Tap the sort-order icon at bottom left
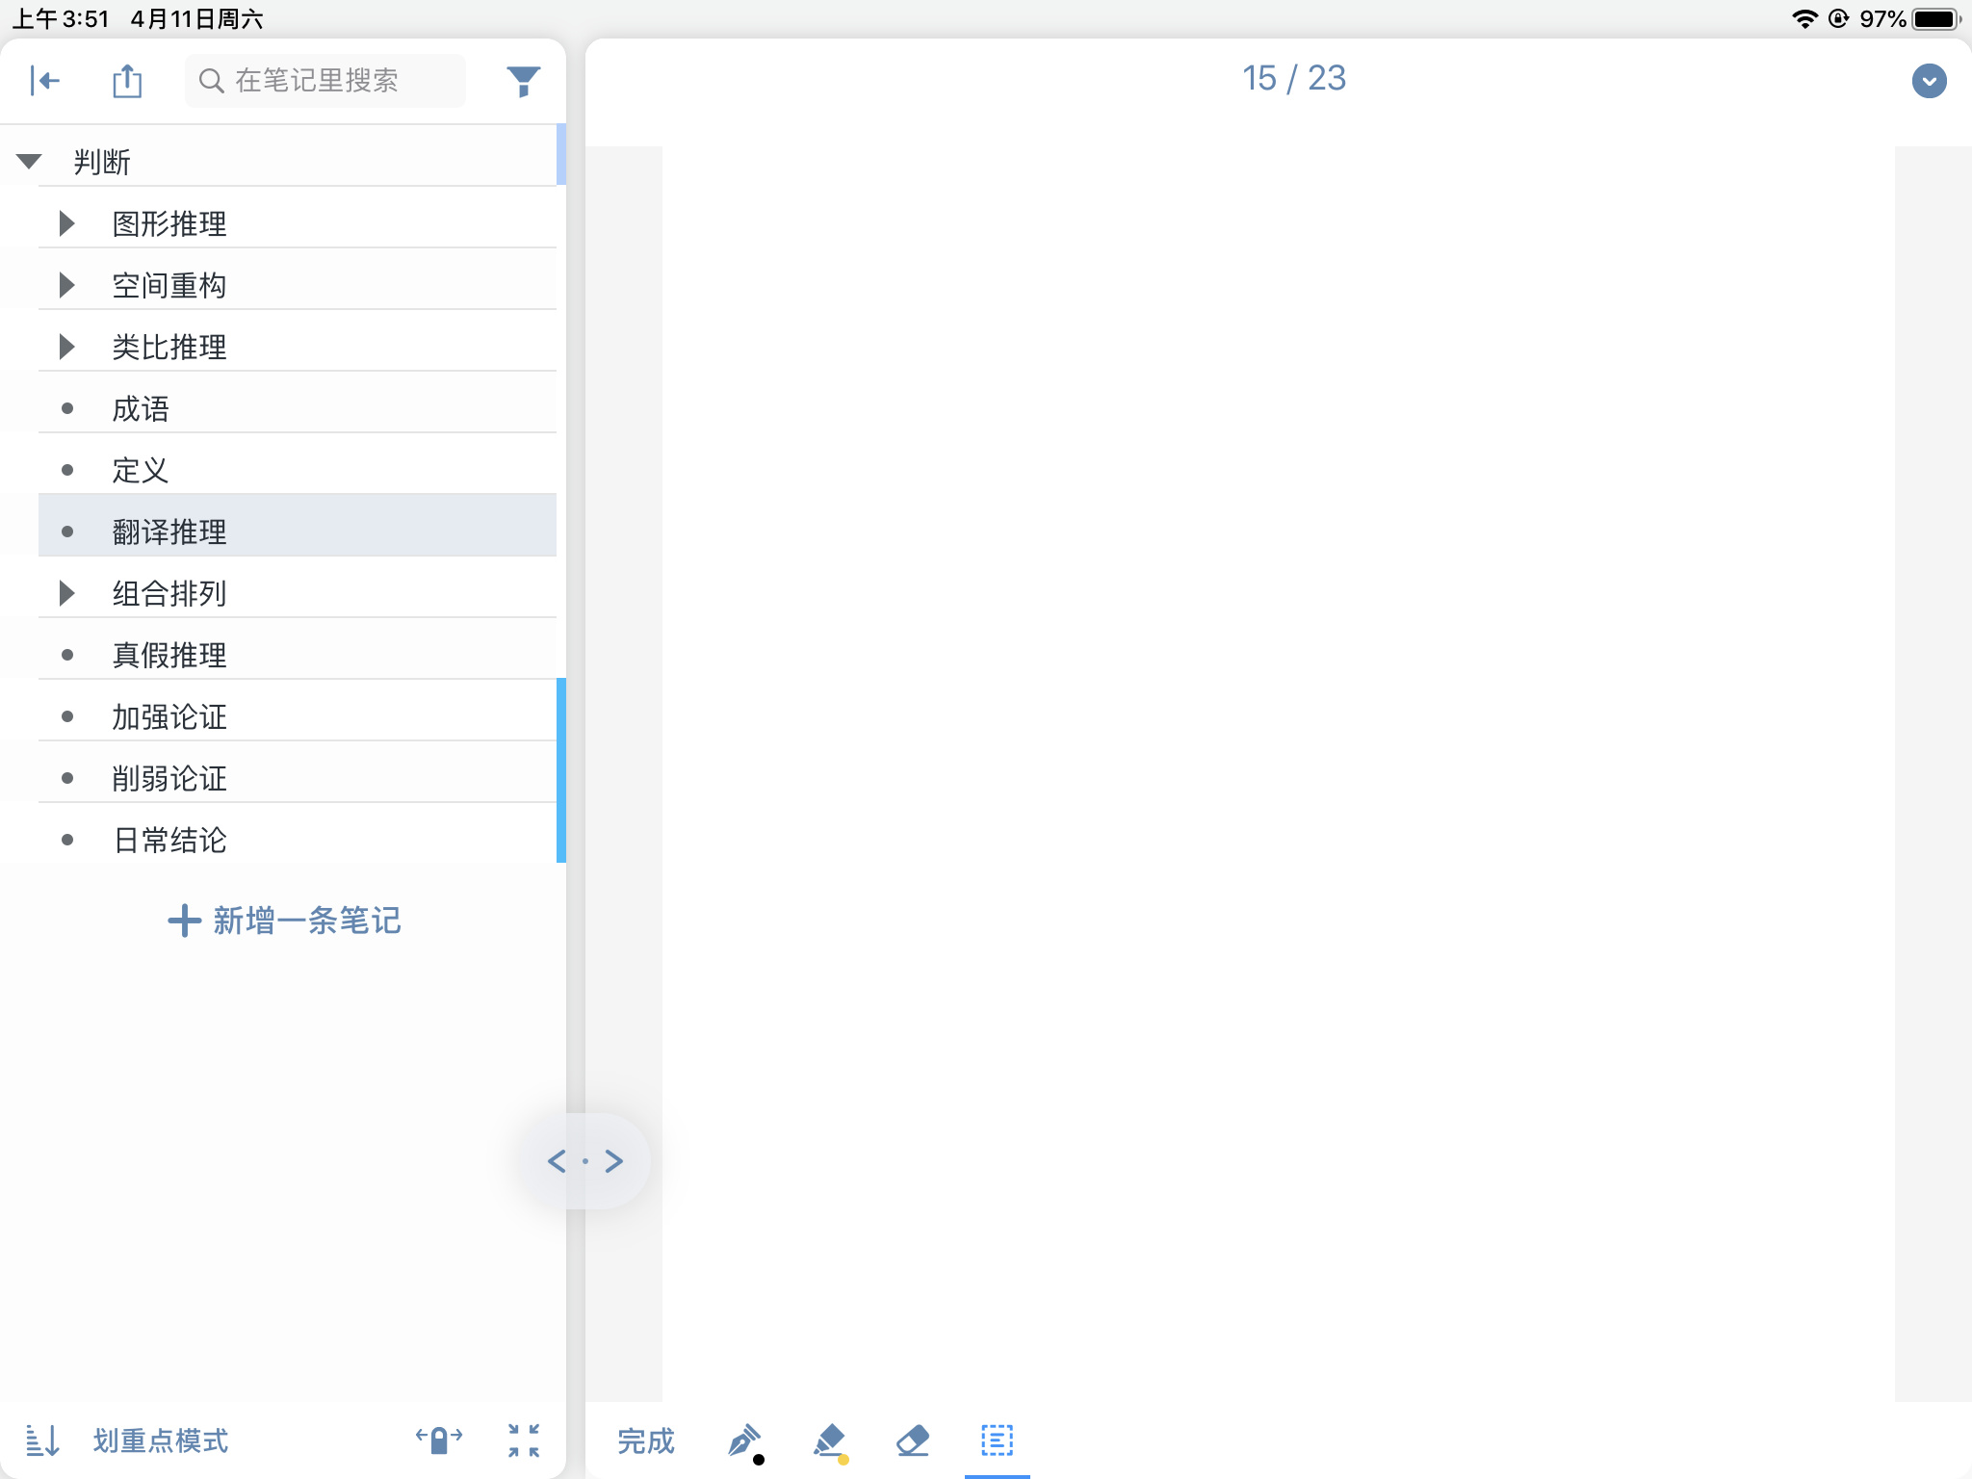 tap(42, 1440)
